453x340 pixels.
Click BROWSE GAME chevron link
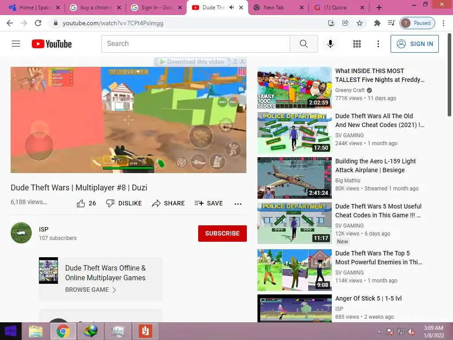point(90,290)
